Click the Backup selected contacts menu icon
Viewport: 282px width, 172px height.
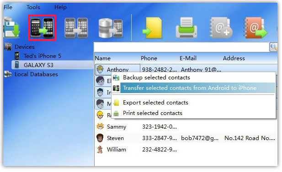(x=116, y=78)
